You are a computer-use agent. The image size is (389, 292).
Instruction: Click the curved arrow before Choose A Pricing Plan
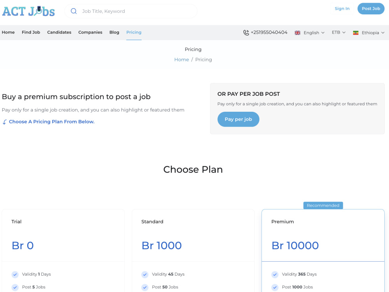tap(4, 122)
